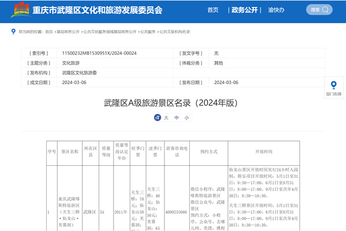346x231 pixels.
Task: Click the 质量等级 table header
Action: click(106, 152)
